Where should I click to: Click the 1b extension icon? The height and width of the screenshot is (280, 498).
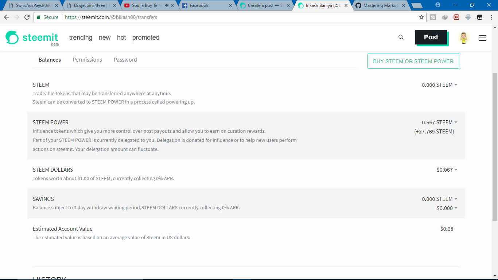coord(433,17)
